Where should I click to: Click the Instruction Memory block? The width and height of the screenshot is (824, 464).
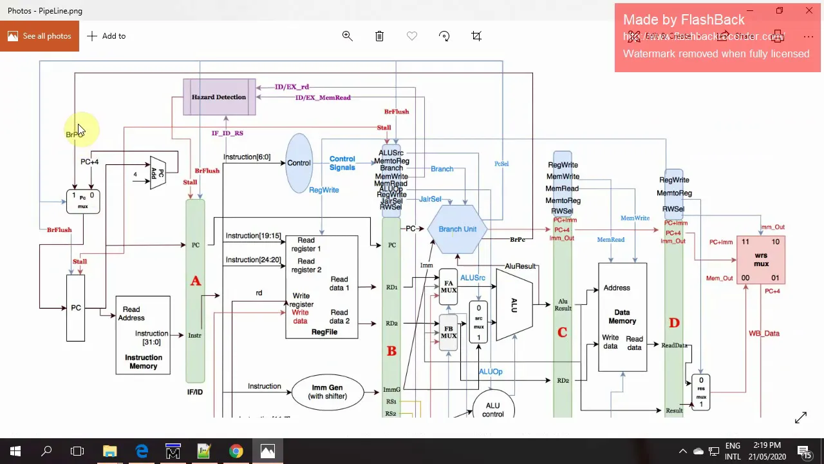[143, 335]
